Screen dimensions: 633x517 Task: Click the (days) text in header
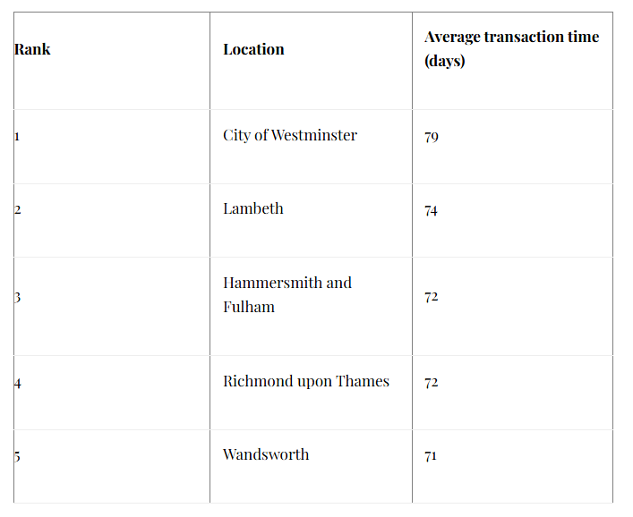(444, 62)
